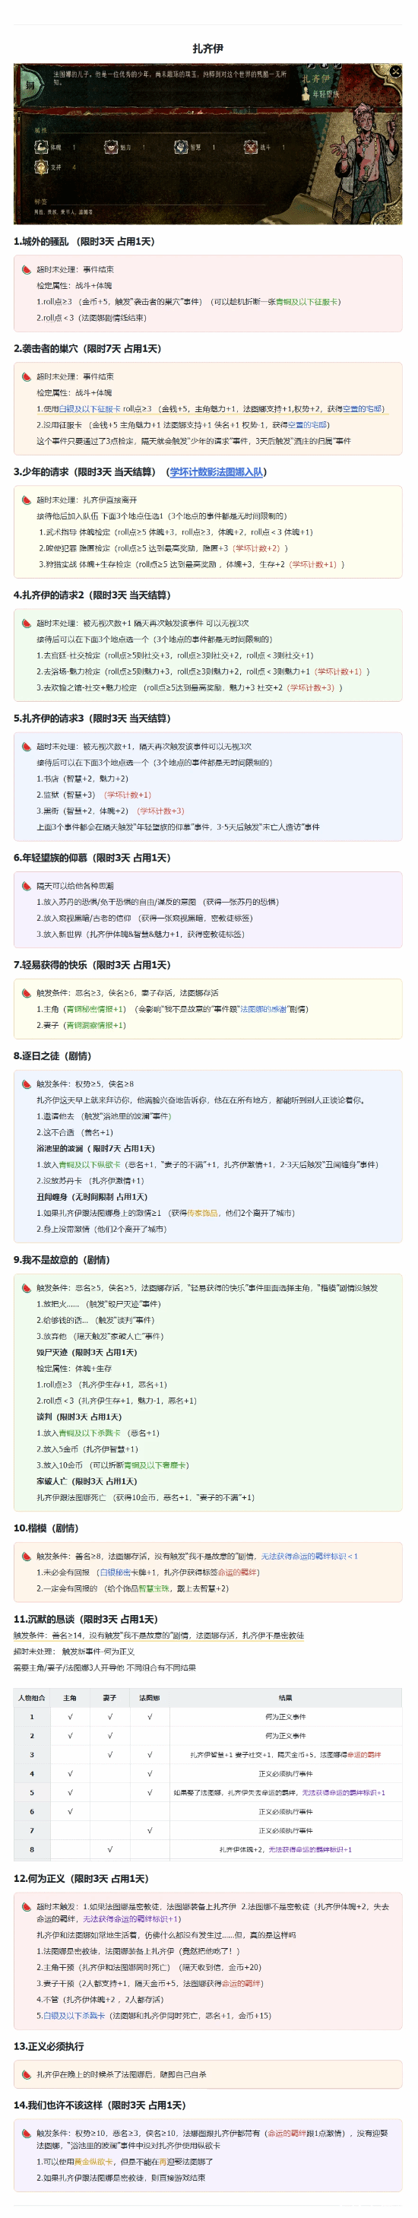The height and width of the screenshot is (2218, 418).
Task: Click the 支持 attribute icon in the character card
Action: click(x=40, y=167)
